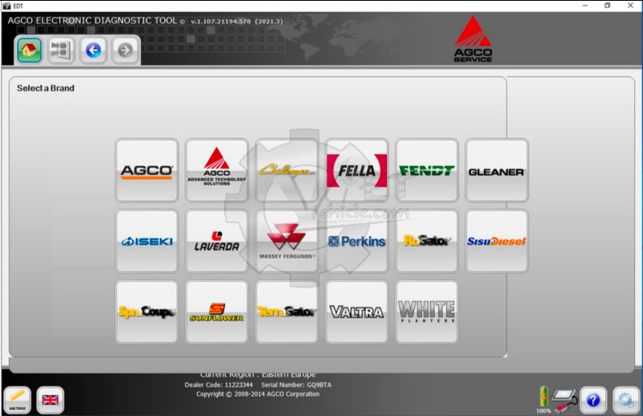Click the Home icon in toolbar

click(x=29, y=51)
